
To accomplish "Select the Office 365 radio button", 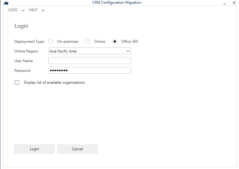I will pos(115,42).
